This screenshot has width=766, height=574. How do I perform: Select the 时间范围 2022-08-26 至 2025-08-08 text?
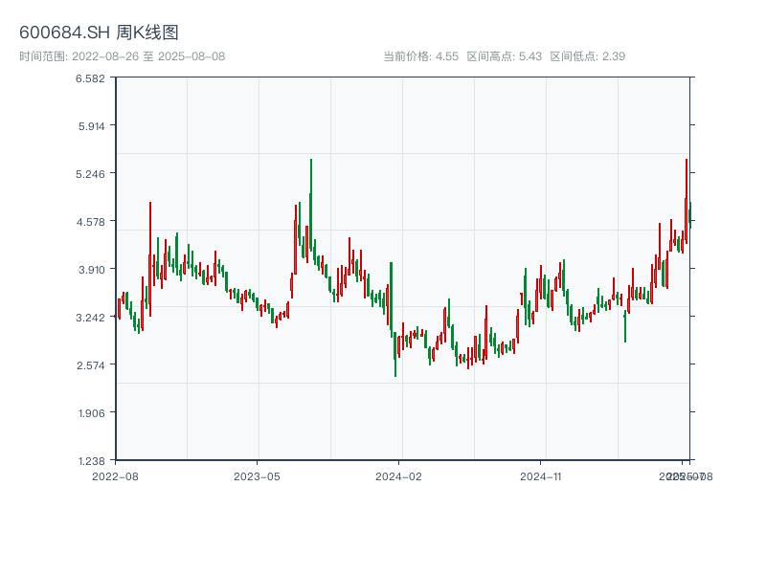[123, 56]
